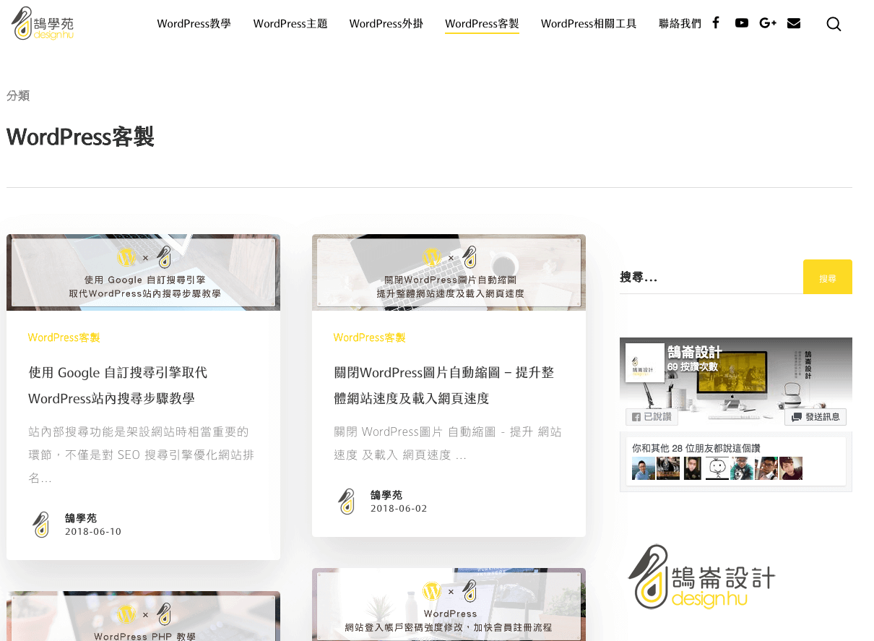Screen dimensions: 874x641
Task: Open 網站登入帳戶密碼強度修改 post thumbnail
Action: coord(449,605)
